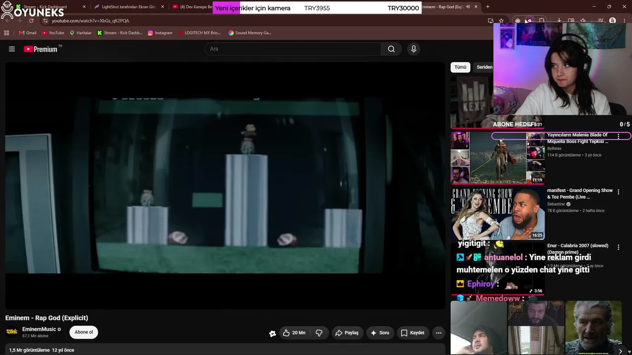Open the Chrome three-dot menu

(623, 21)
